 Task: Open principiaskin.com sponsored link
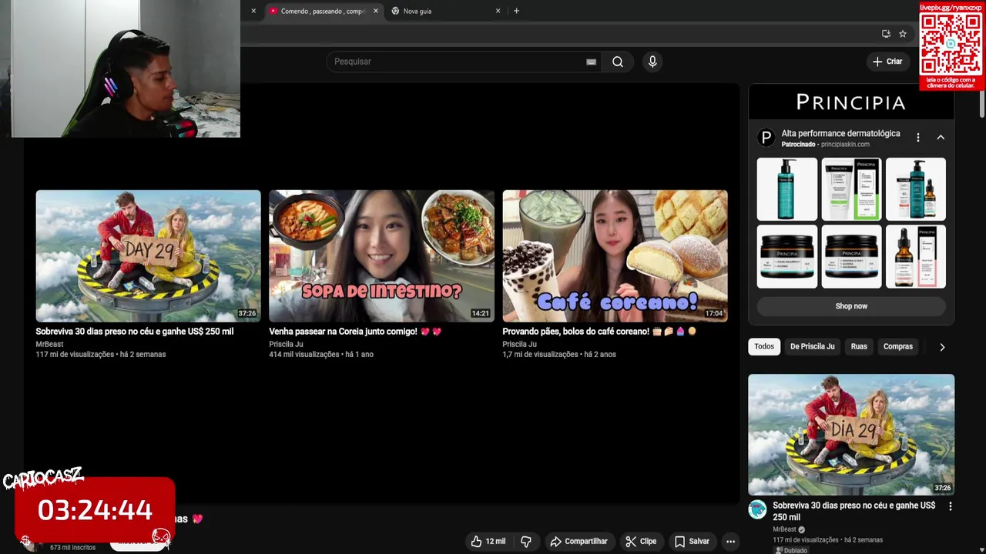tap(845, 145)
